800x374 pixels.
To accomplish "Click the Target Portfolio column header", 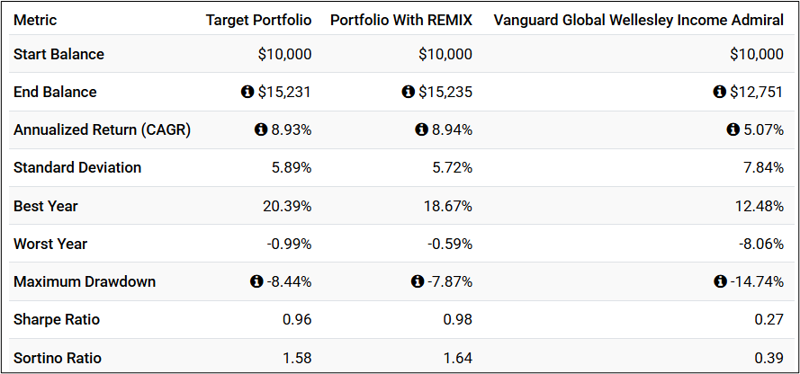I will pyautogui.click(x=258, y=20).
